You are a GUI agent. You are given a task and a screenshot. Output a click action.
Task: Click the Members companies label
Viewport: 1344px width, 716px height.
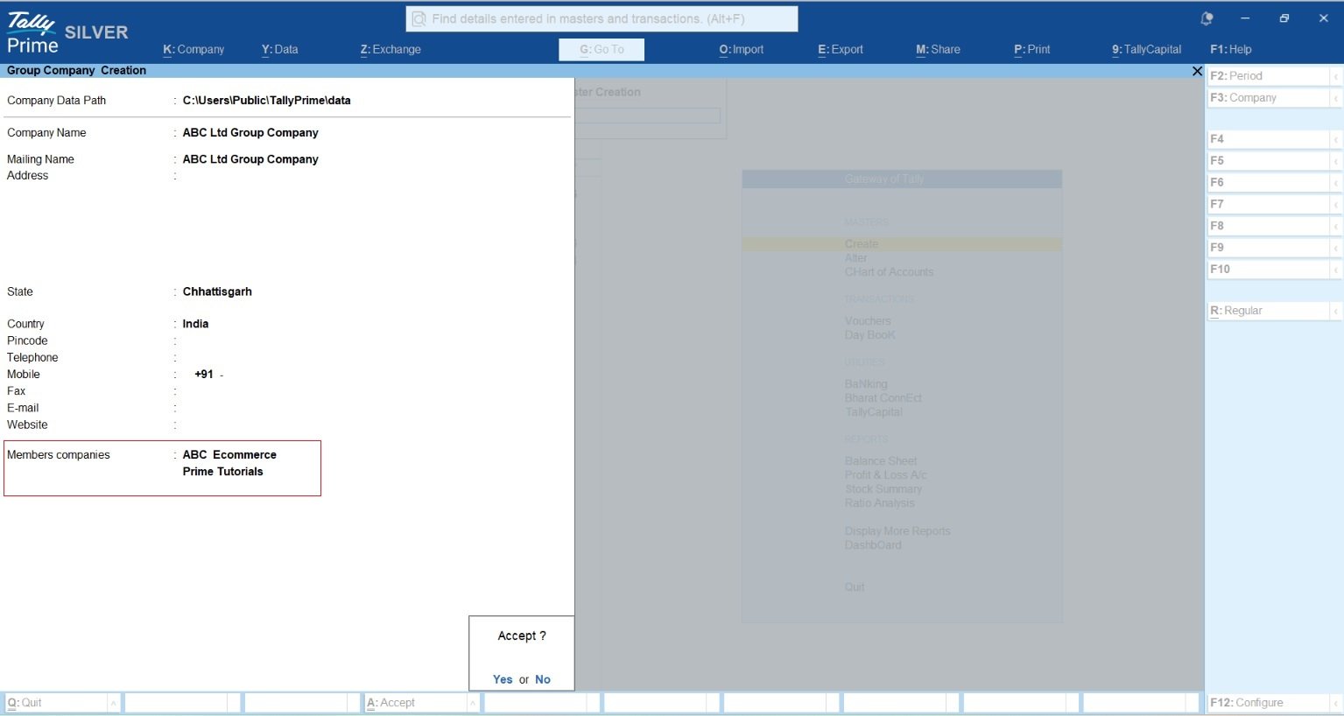[x=59, y=455]
